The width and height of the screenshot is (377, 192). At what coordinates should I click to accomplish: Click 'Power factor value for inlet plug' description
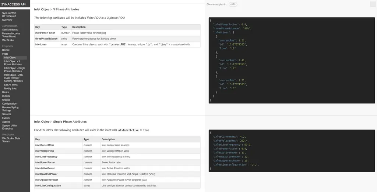pyautogui.click(x=89, y=33)
